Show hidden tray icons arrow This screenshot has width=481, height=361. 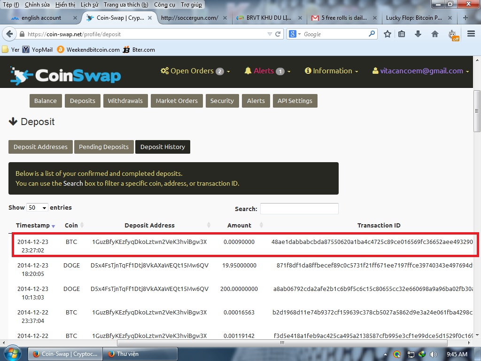(385, 354)
